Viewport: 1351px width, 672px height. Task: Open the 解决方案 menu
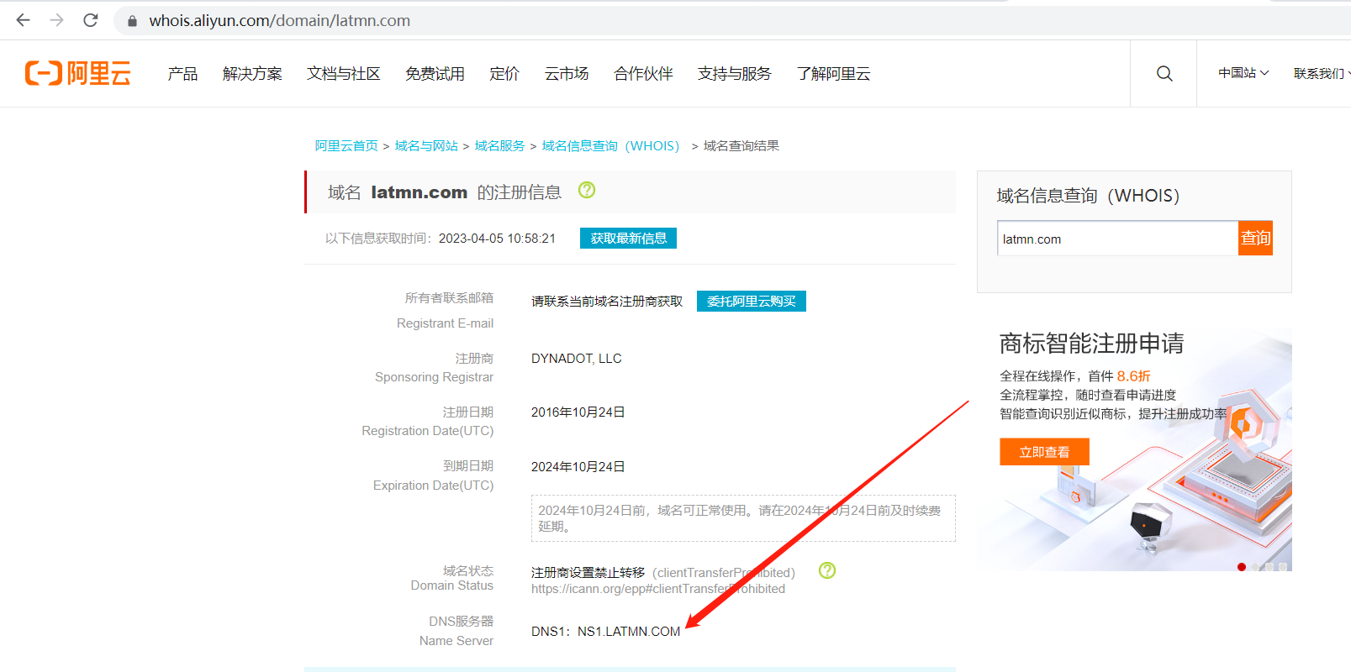pyautogui.click(x=252, y=74)
